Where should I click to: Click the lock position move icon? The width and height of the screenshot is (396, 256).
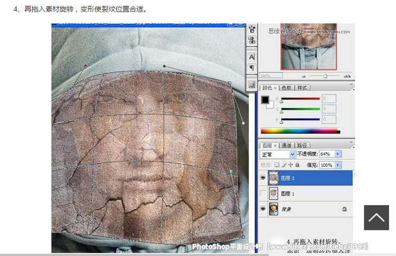291,165
